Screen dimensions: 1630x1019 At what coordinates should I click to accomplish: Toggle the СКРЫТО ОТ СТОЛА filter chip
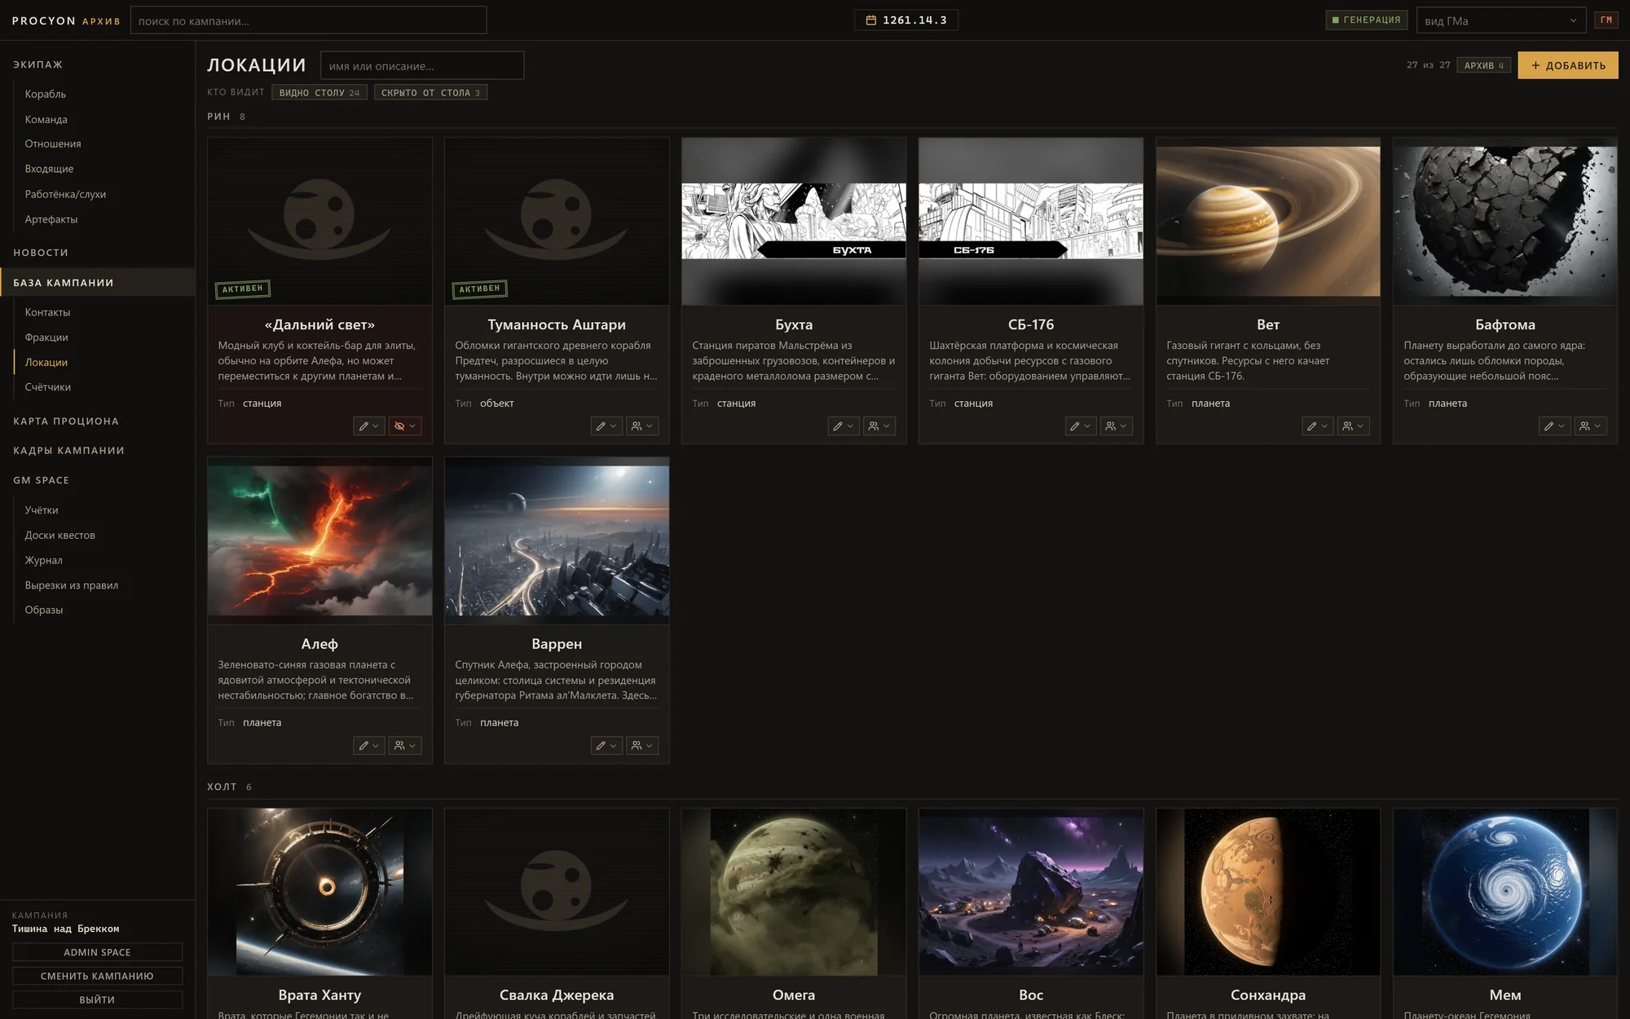pyautogui.click(x=431, y=93)
